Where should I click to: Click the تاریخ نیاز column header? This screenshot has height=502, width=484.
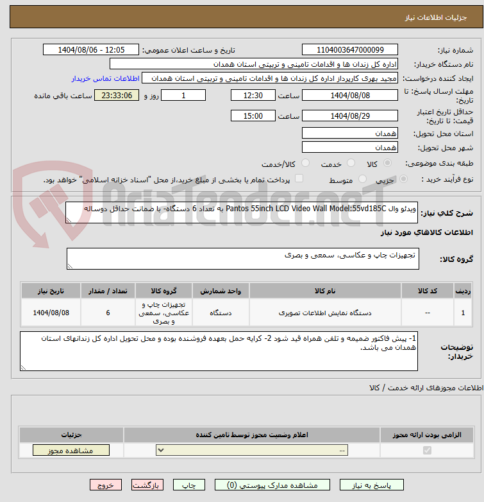(x=51, y=291)
